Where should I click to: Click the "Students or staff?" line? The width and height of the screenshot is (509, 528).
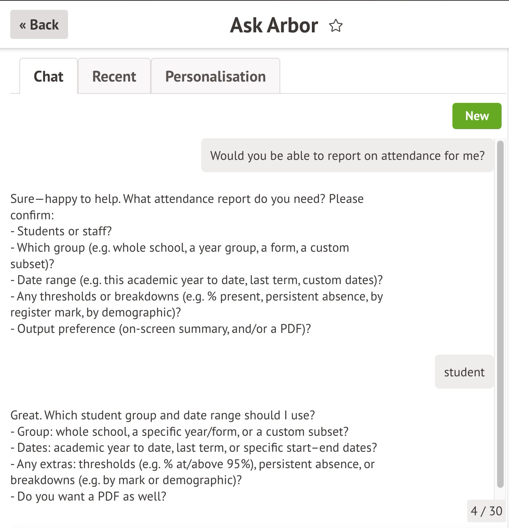click(61, 231)
